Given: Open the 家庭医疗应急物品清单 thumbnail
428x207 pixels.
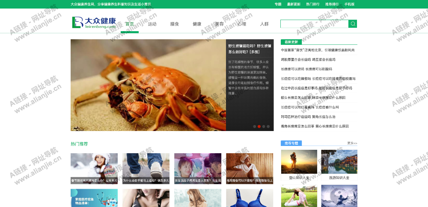Looking at the screenshot, I should (x=94, y=198).
